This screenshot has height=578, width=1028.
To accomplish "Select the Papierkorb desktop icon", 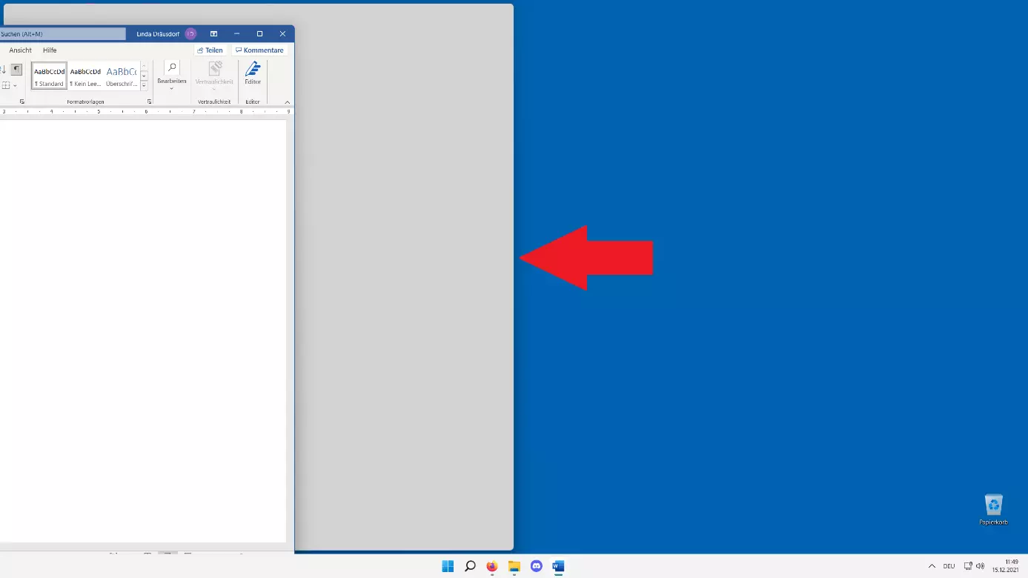I will tap(993, 510).
